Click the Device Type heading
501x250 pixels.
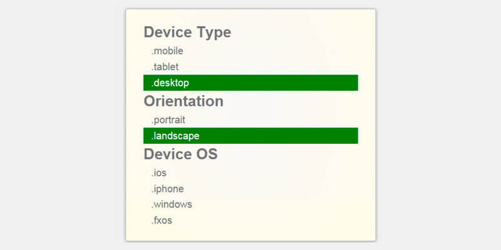(187, 32)
